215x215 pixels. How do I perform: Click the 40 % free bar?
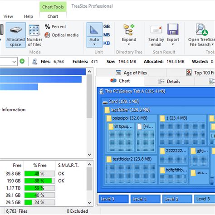(39, 195)
